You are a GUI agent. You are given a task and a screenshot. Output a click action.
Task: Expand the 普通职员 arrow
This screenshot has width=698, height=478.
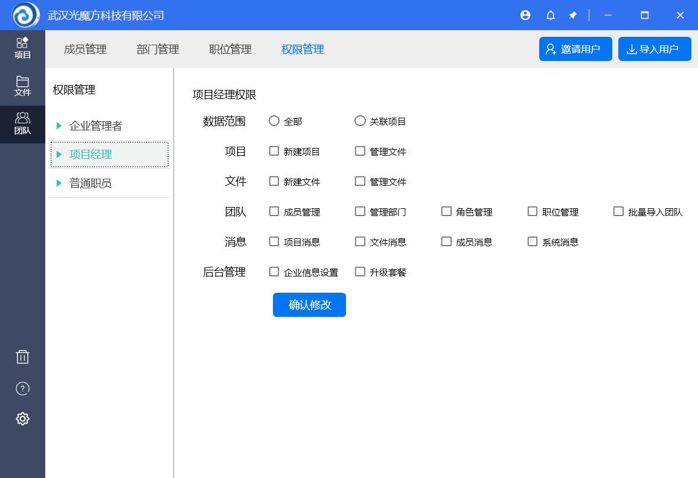(59, 183)
